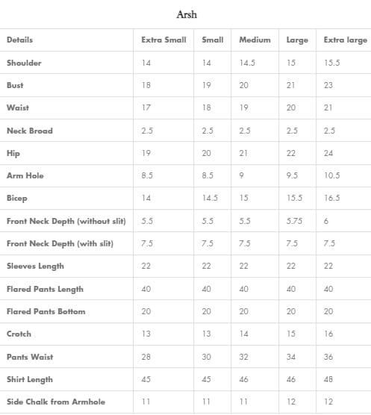Viewport: 371px width, 415px height.
Task: Click the Extra Small column header
Action: click(x=163, y=40)
